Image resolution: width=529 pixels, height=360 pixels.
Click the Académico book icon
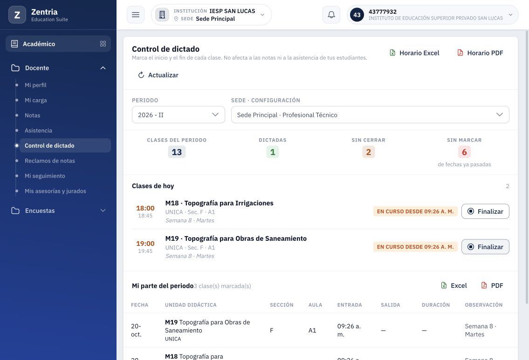tap(14, 44)
